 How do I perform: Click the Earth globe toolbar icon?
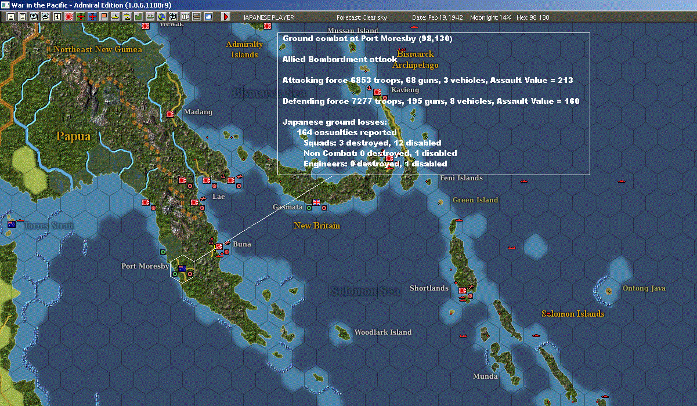161,17
